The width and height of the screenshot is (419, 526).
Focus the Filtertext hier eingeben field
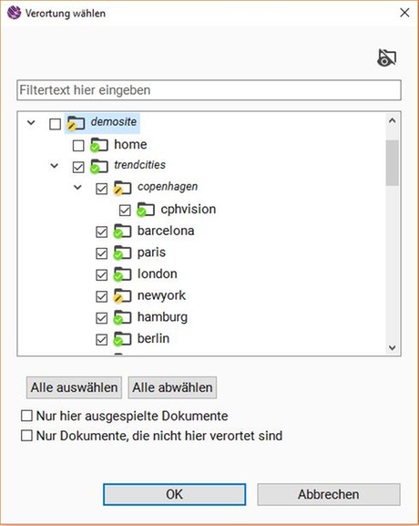point(209,90)
